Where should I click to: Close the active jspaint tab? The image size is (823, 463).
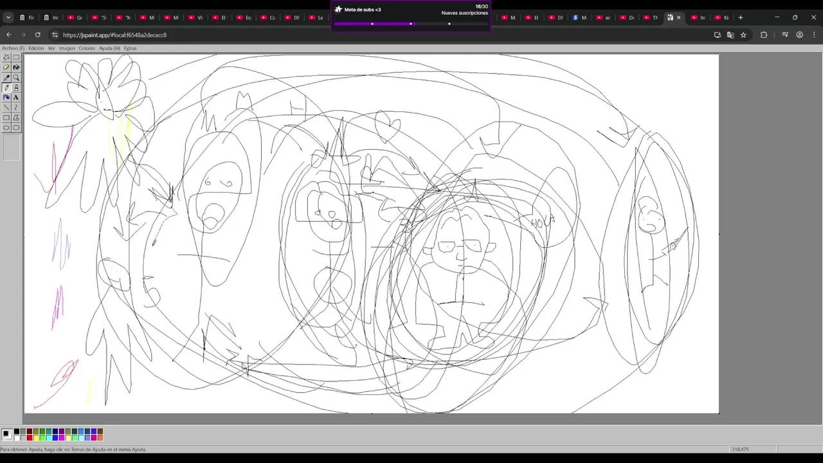point(678,17)
